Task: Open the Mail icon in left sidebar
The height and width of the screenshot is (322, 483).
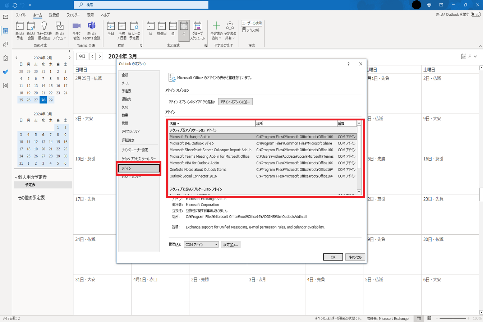Action: [5, 17]
